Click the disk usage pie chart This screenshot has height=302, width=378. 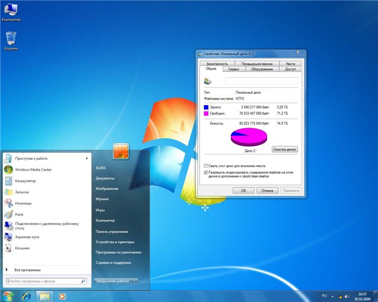point(249,137)
